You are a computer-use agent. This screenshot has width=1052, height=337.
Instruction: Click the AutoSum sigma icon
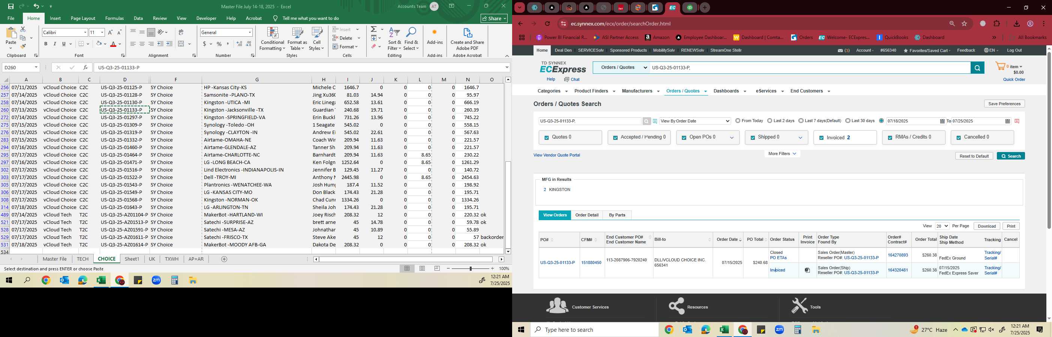[x=374, y=29]
